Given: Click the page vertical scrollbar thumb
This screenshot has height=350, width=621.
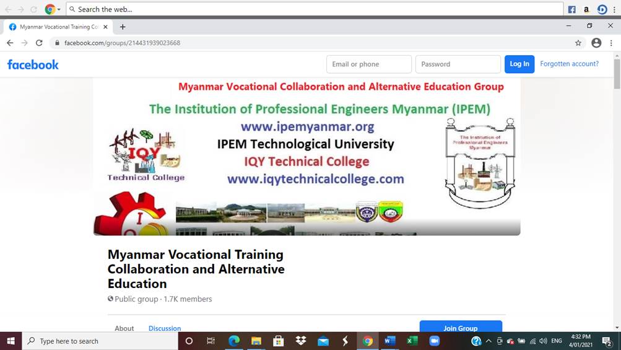Looking at the screenshot, I should (x=617, y=74).
